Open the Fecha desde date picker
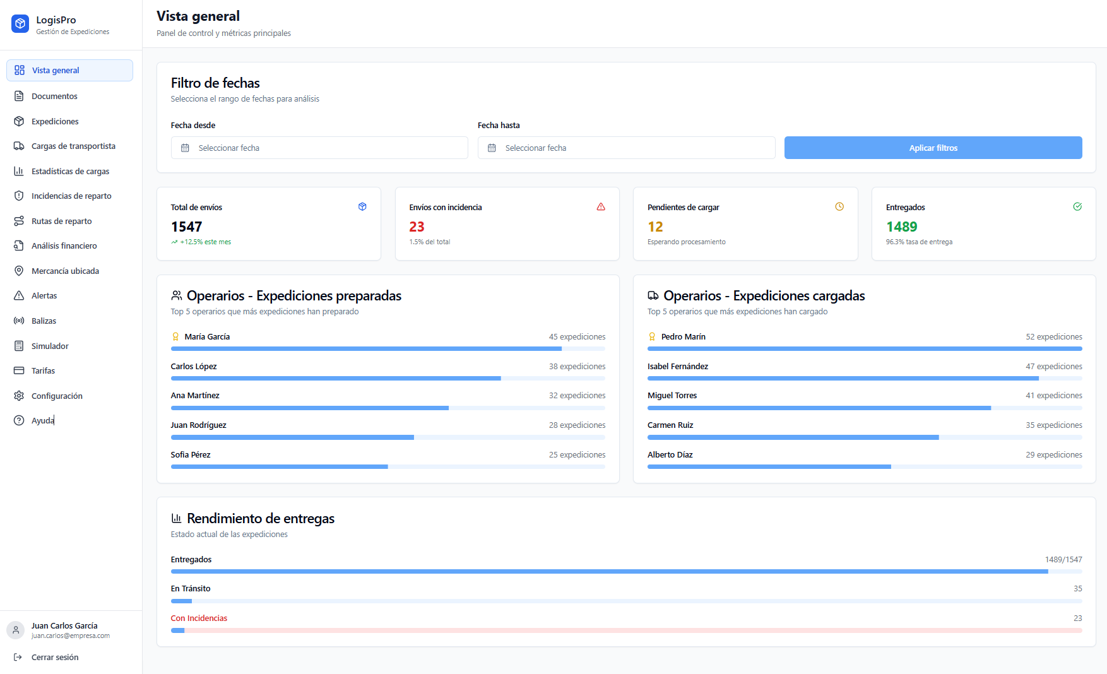Image resolution: width=1107 pixels, height=674 pixels. [319, 148]
